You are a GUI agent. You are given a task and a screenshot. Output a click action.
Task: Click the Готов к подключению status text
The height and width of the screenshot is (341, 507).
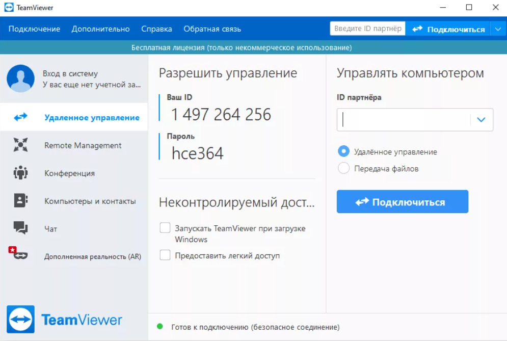tap(255, 327)
